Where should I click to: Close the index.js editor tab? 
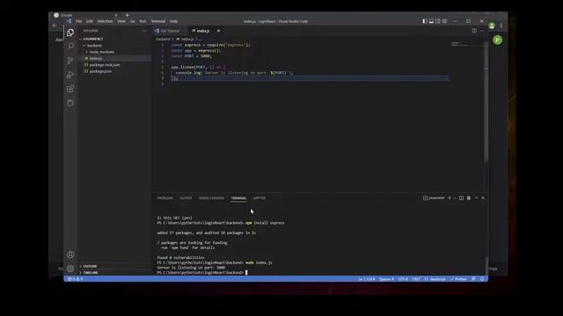click(218, 31)
